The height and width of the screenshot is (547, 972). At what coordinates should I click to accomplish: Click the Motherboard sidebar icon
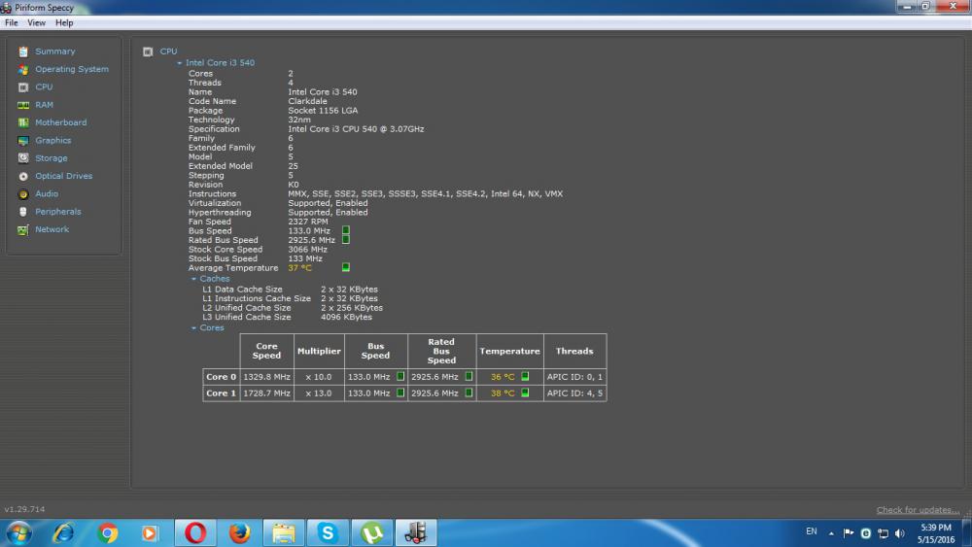[23, 123]
